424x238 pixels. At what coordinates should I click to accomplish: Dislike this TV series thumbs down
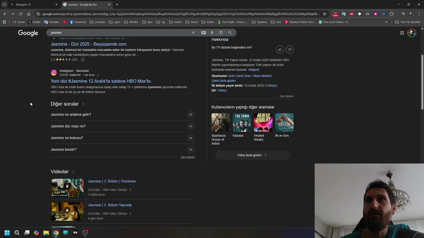point(290,50)
